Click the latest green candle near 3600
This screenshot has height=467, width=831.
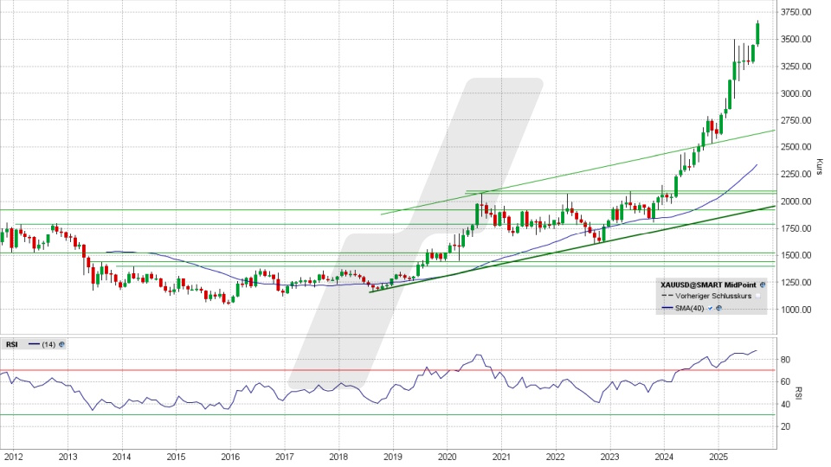[758, 34]
